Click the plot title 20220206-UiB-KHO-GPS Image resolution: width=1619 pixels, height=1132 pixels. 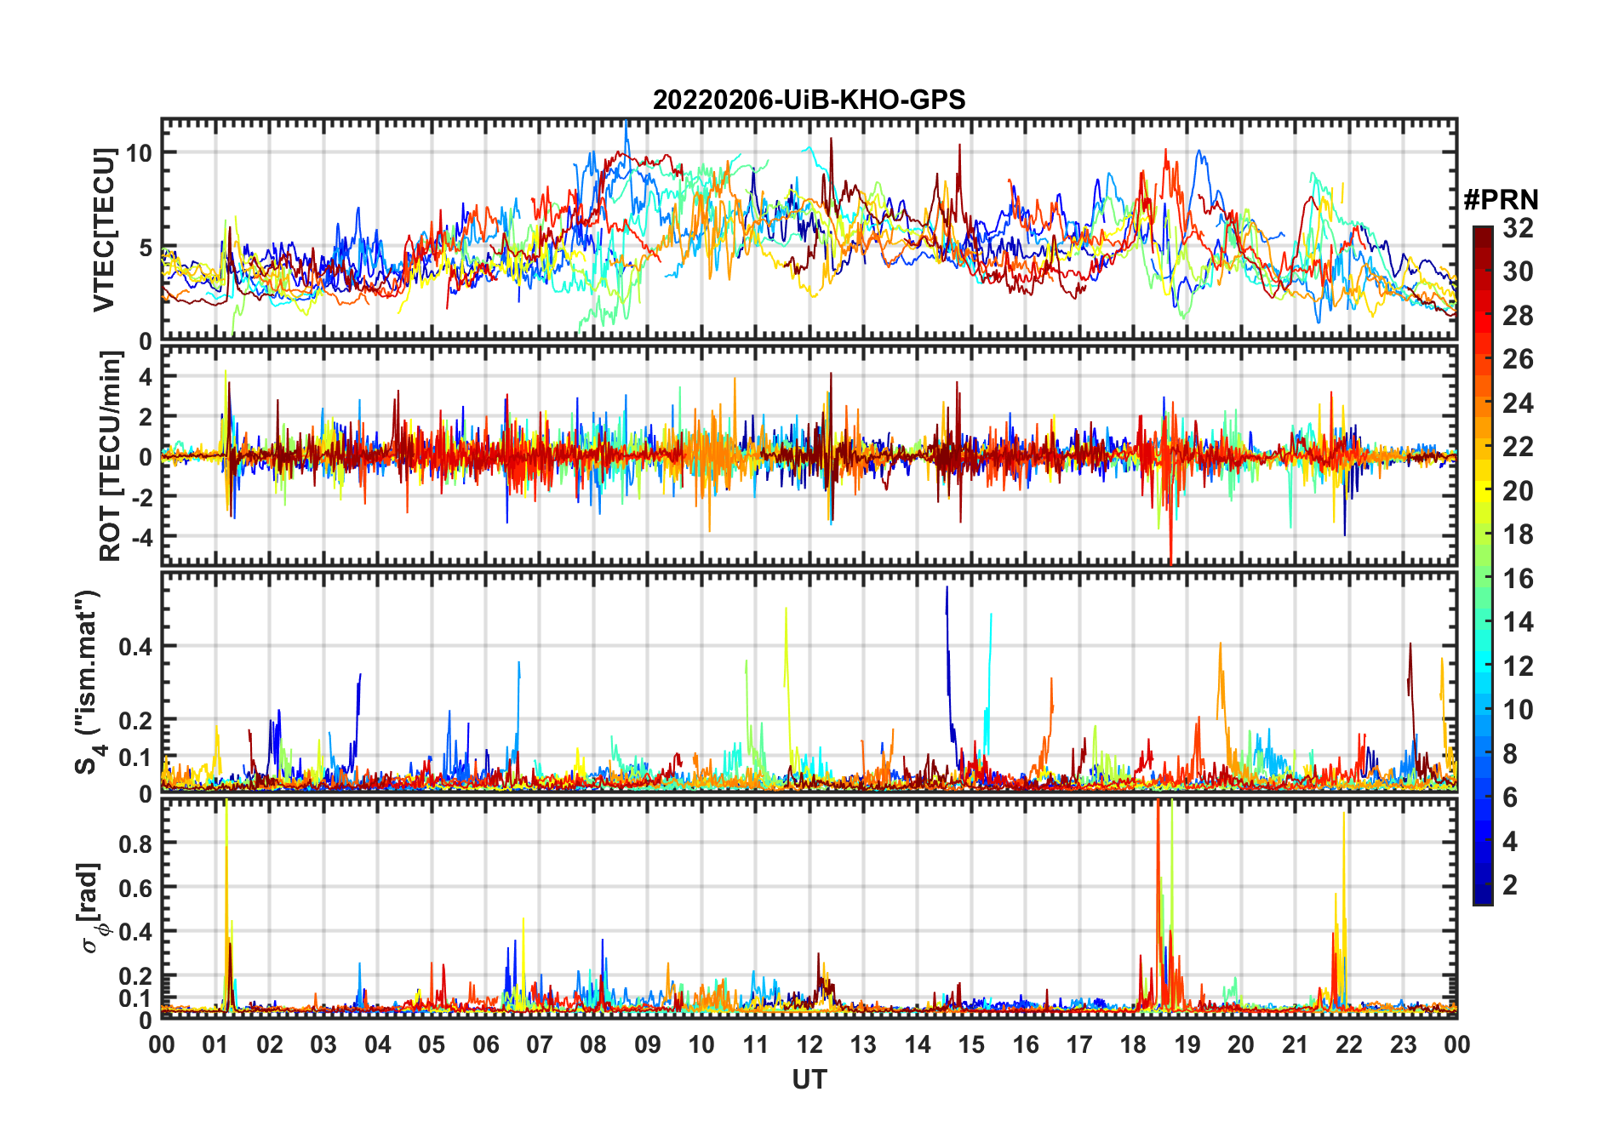[809, 100]
